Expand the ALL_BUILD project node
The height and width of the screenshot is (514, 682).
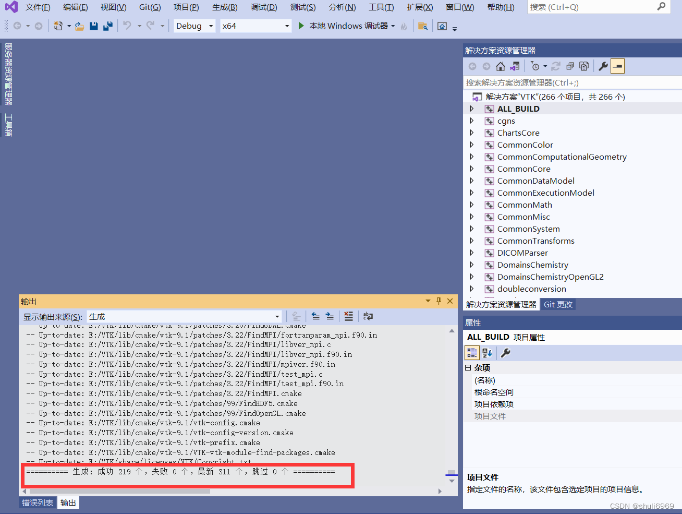(x=472, y=109)
